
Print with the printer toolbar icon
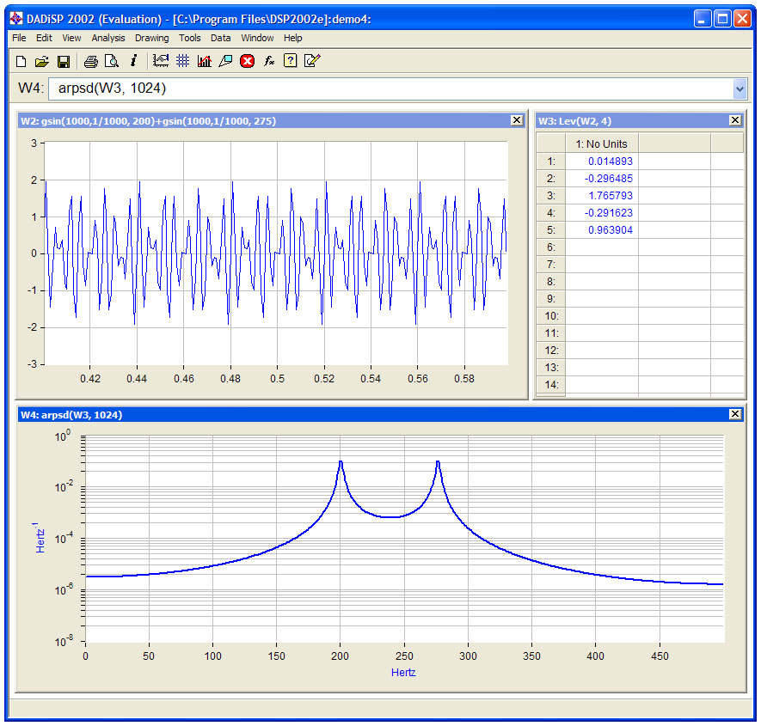[x=91, y=61]
